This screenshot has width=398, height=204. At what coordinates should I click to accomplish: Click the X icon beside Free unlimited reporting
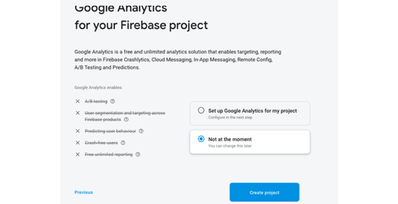[x=78, y=154]
